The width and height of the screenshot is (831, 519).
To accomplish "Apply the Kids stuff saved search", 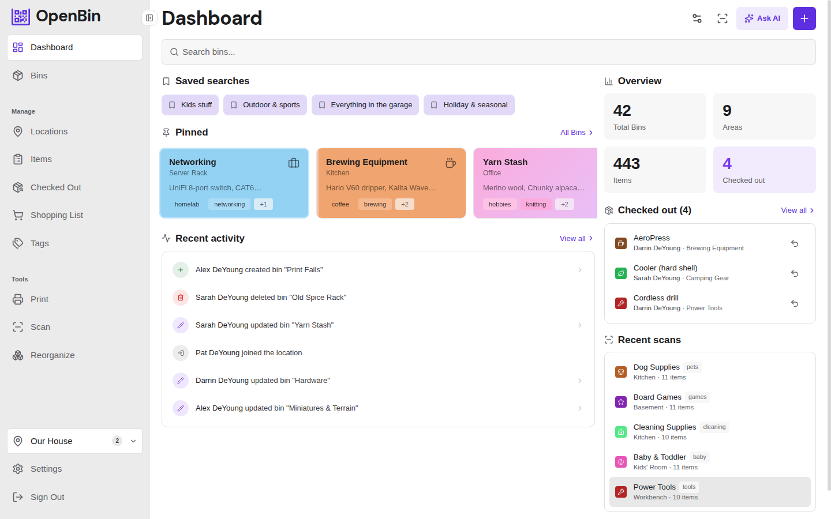I will coord(190,105).
